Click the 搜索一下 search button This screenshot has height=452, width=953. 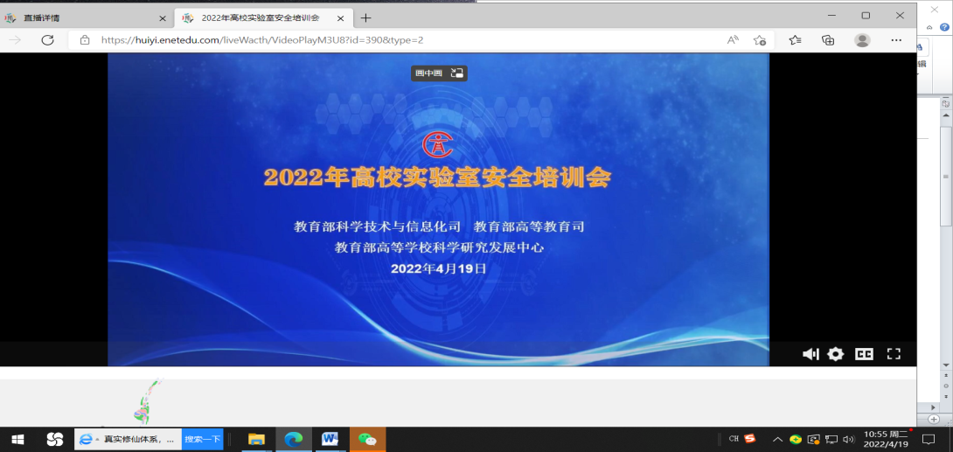[202, 439]
